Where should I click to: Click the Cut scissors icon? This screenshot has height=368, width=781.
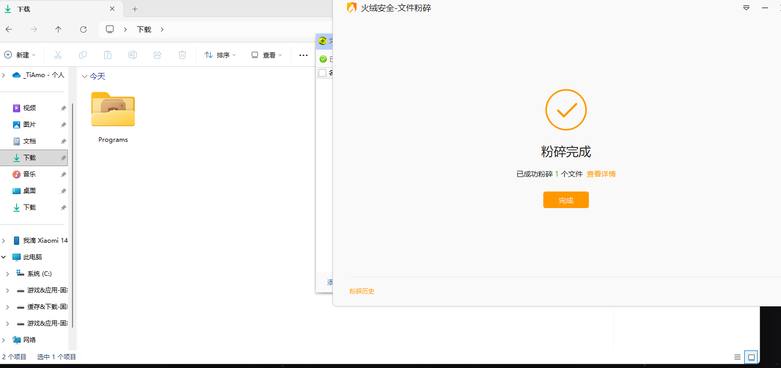(x=58, y=55)
